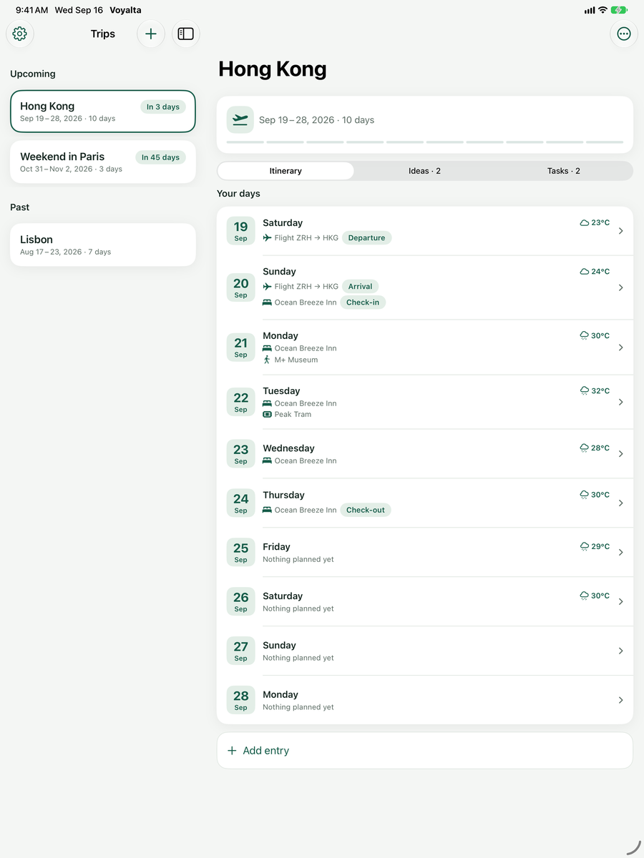The height and width of the screenshot is (858, 644).
Task: Expand Sunday Sep 20 chevron
Action: tap(620, 287)
